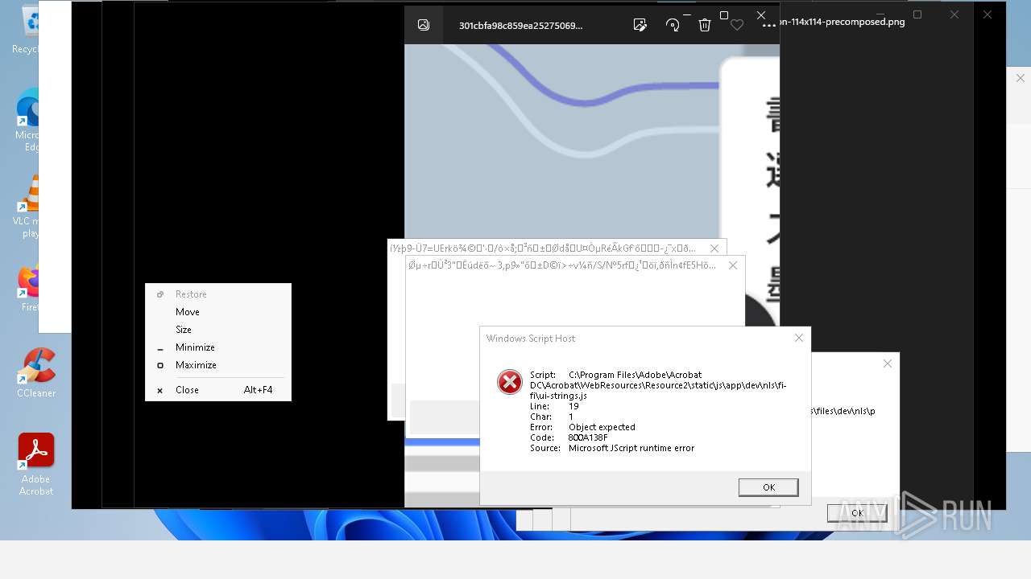The image size is (1031, 579).
Task: Delete the image with the trash icon
Action: tap(705, 25)
